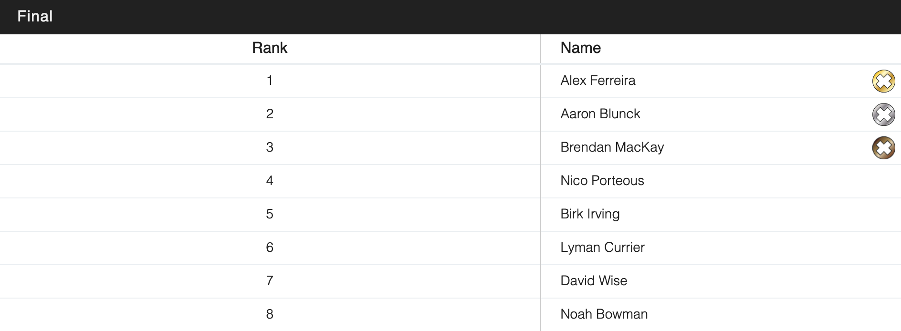
Task: Select athlete name Aaron Blunck
Action: click(600, 114)
